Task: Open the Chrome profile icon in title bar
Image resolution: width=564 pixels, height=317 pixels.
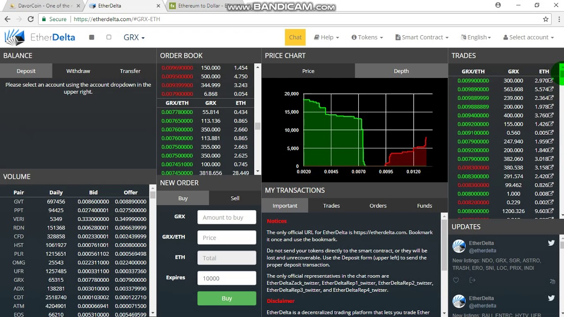Action: (498, 5)
